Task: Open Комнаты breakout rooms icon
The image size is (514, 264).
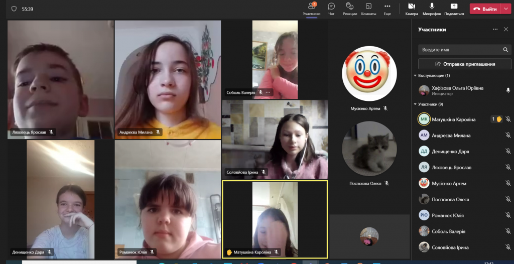Action: [368, 7]
